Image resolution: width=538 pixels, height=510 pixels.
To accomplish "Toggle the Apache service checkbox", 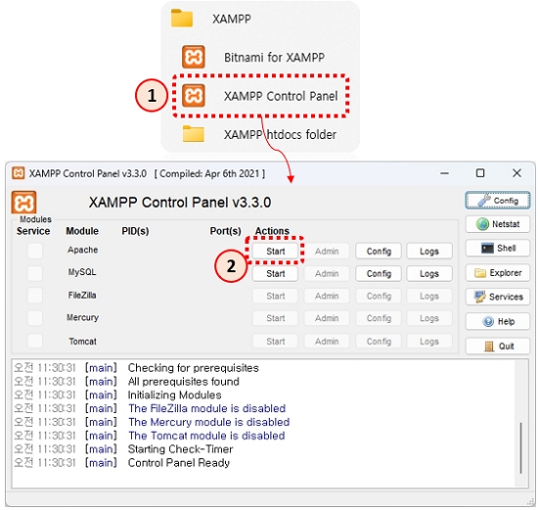I will click(x=34, y=251).
